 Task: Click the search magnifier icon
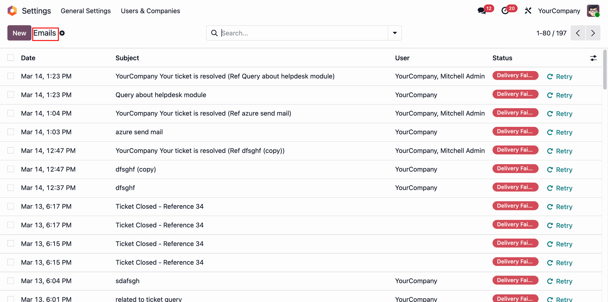pyautogui.click(x=214, y=33)
